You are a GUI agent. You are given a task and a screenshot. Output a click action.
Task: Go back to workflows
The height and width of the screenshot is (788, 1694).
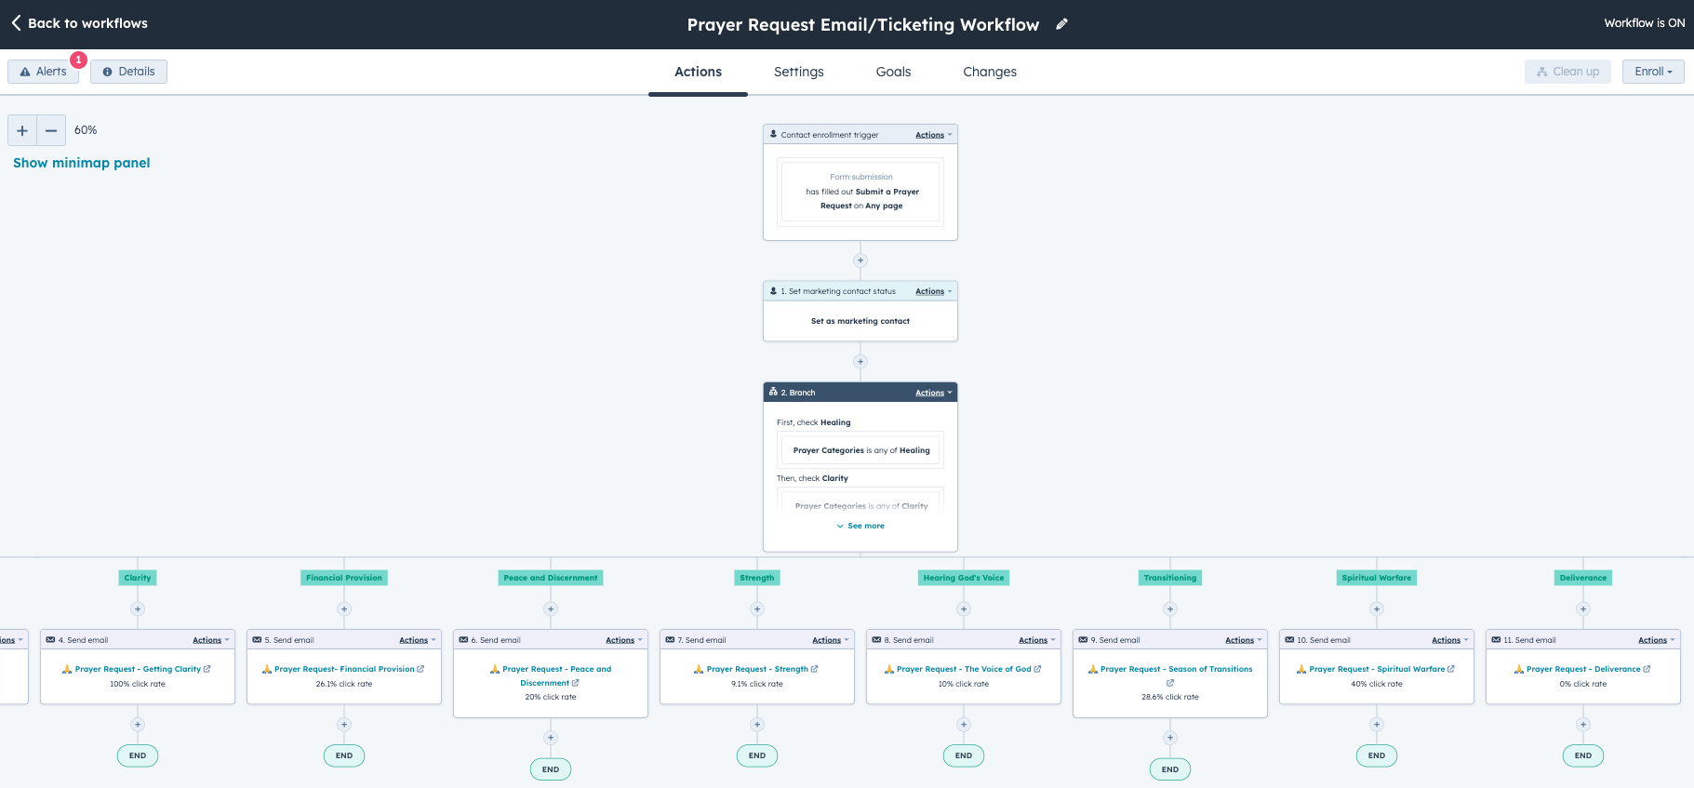(79, 23)
